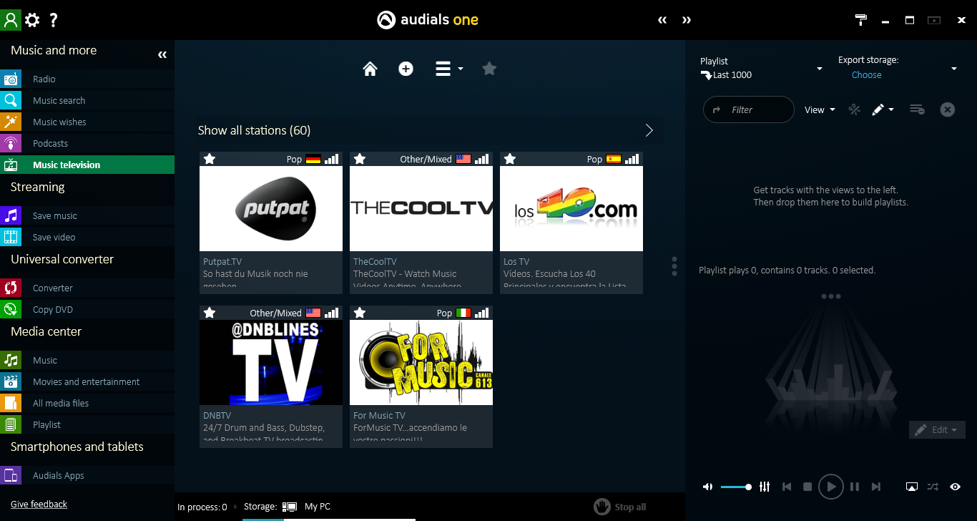Focus the playlist Filter field
977x521 pixels.
[x=749, y=109]
